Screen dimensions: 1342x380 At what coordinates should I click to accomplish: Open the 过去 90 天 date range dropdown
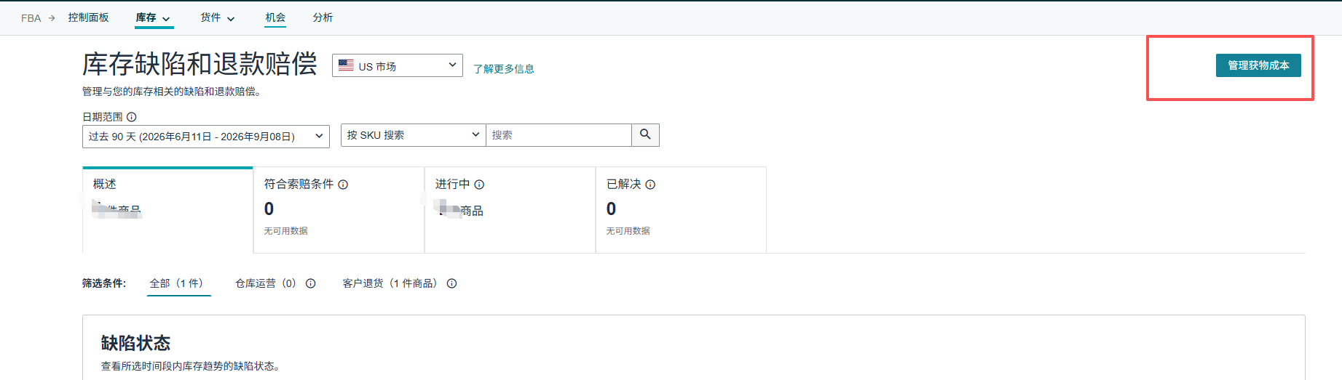pos(206,136)
